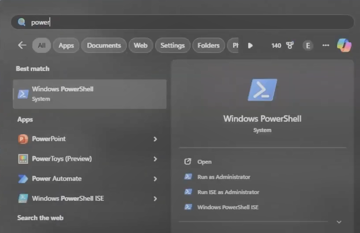Image resolution: width=360 pixels, height=233 pixels.
Task: Click the Run ISE as Administrator icon
Action: (x=188, y=192)
